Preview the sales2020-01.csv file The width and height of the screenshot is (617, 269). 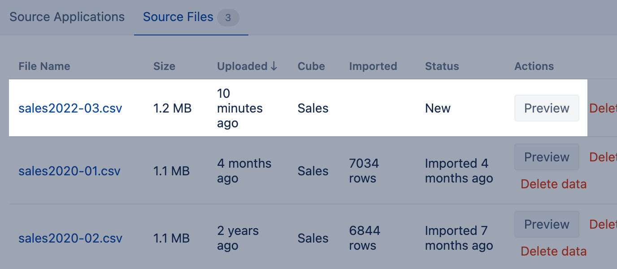point(547,156)
